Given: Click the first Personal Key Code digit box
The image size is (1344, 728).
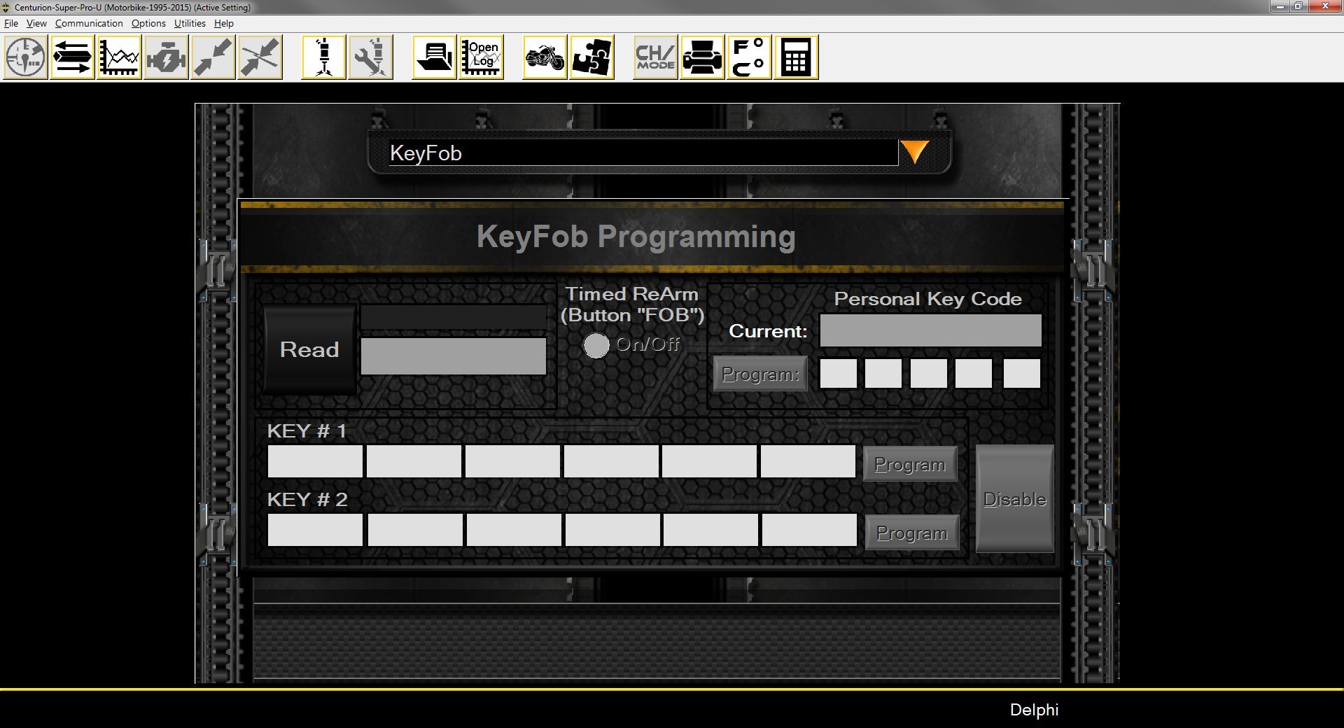Looking at the screenshot, I should (x=839, y=374).
